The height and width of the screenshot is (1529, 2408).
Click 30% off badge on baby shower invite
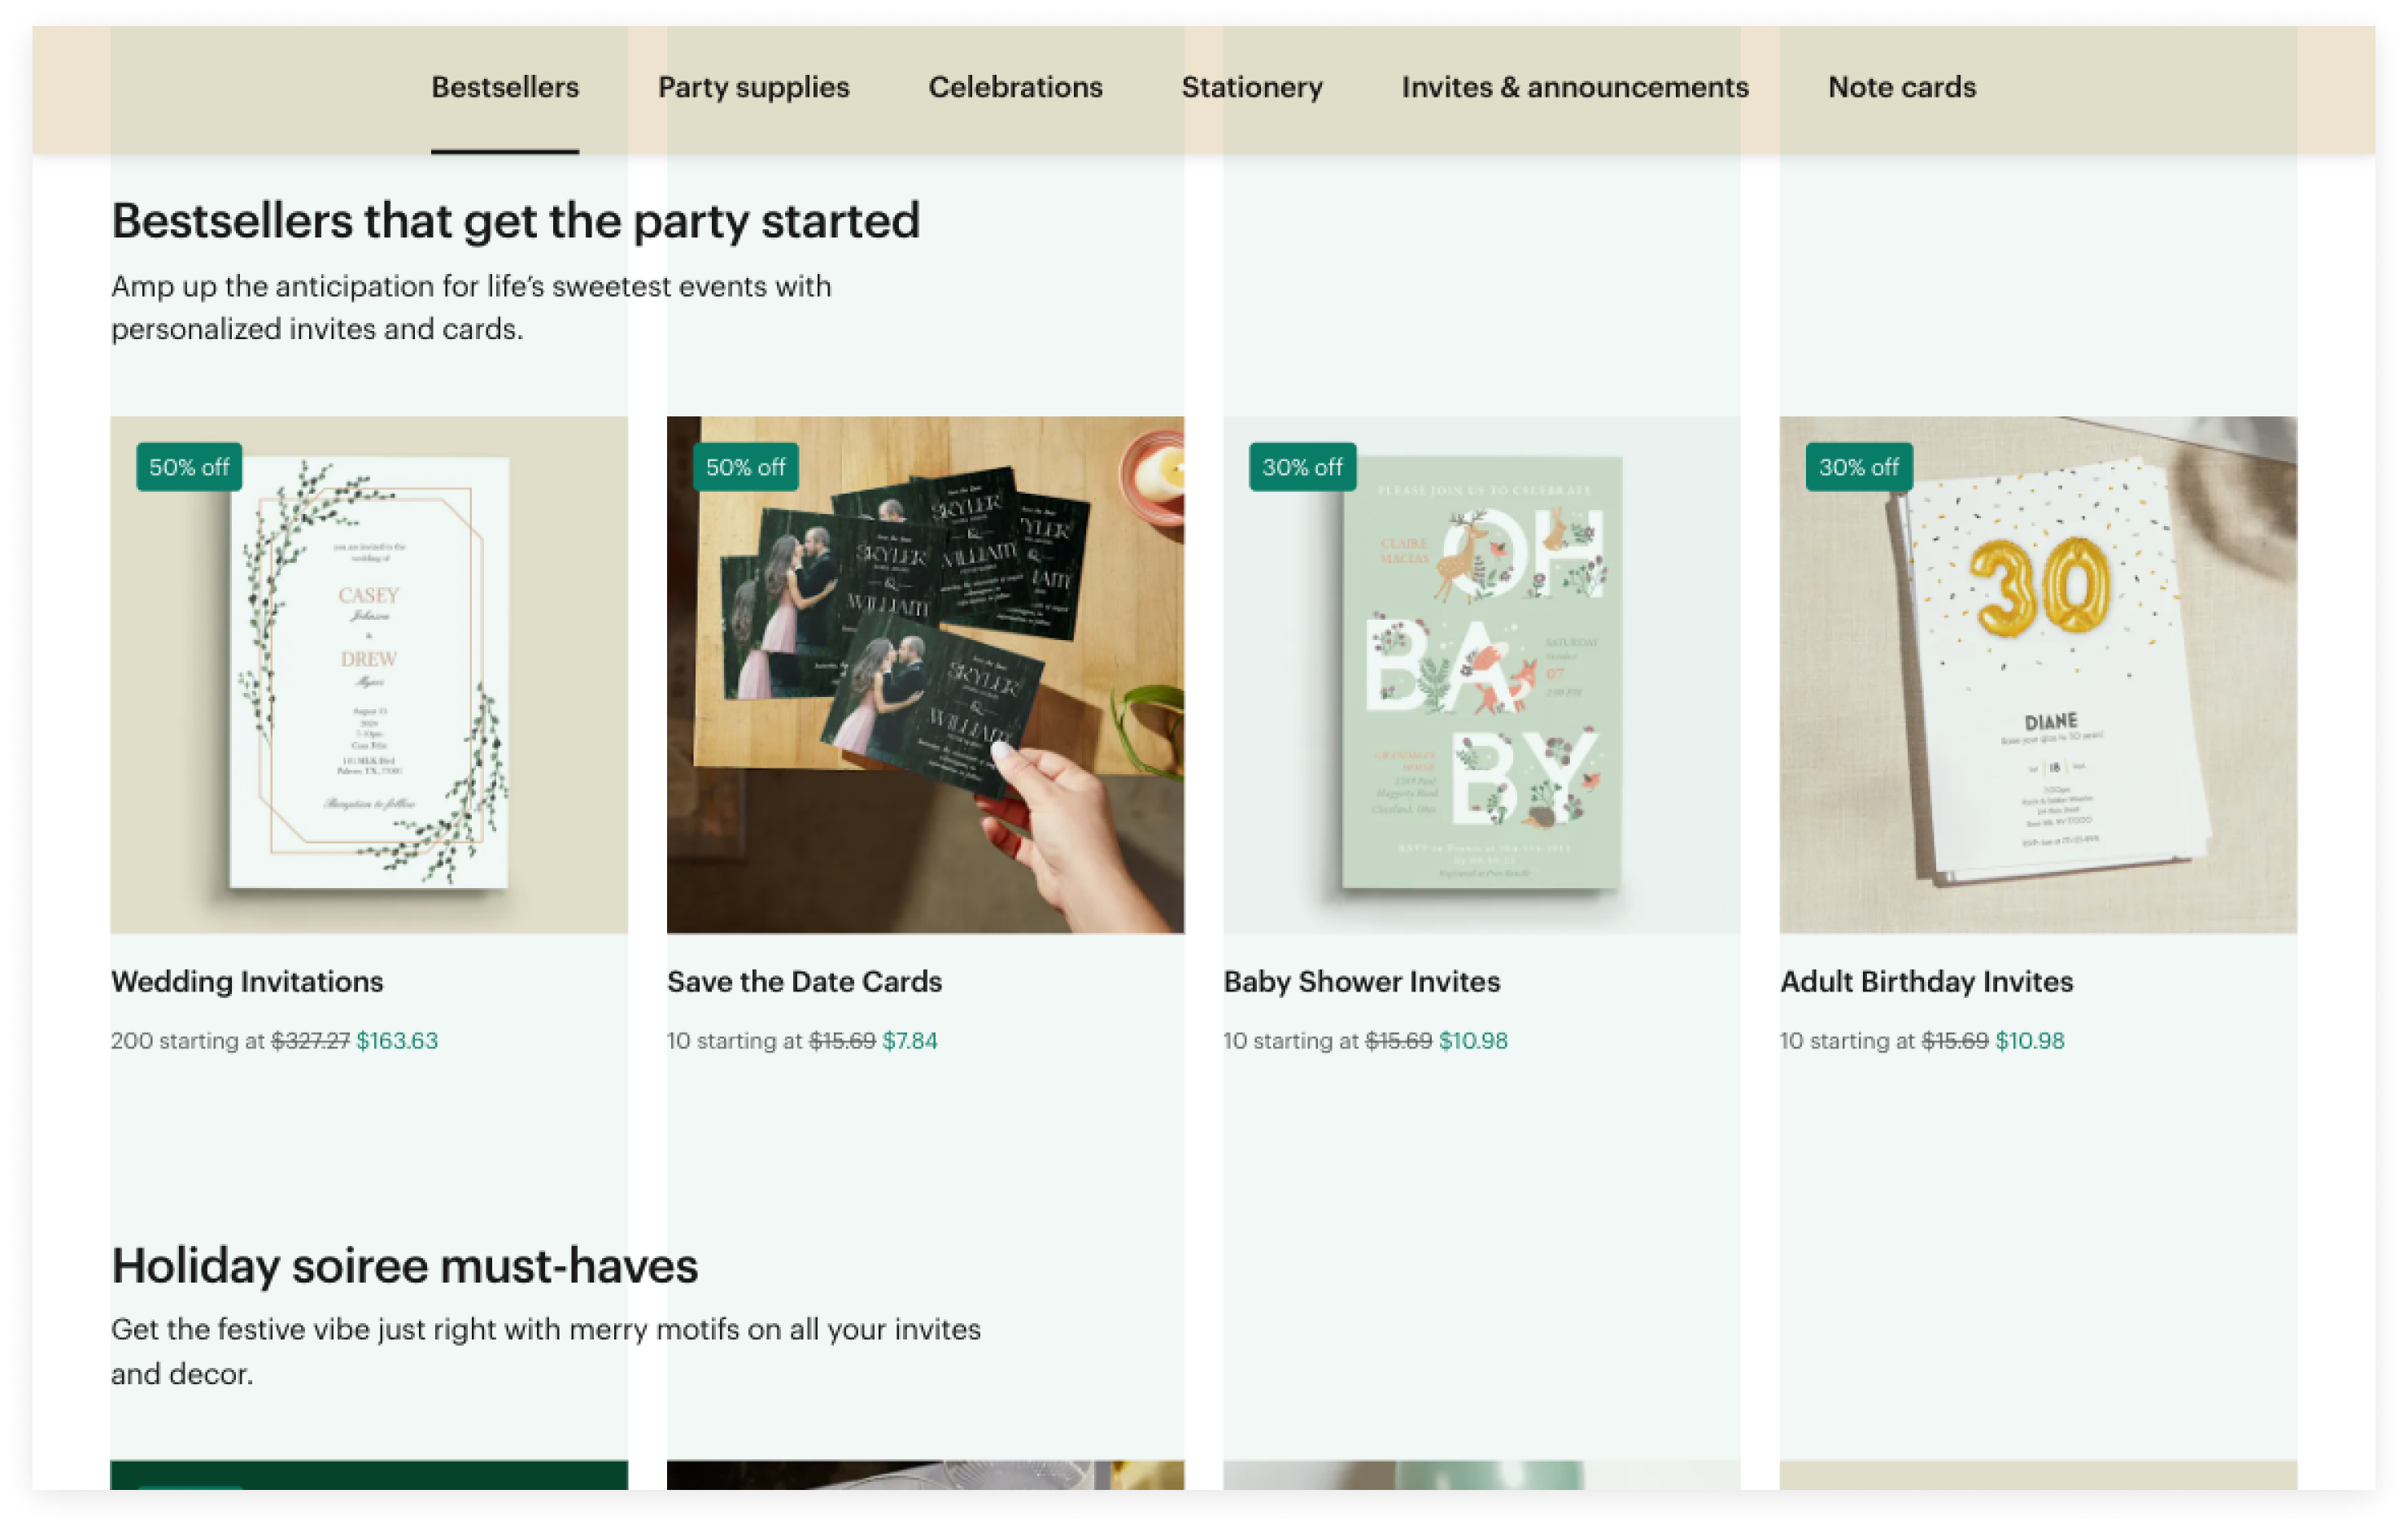point(1302,467)
